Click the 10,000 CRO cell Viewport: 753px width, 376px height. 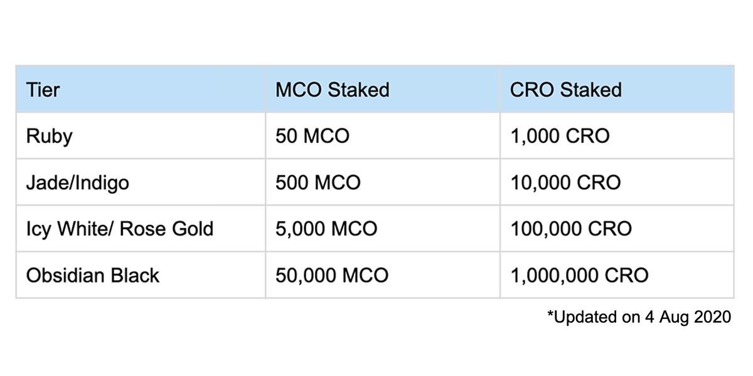point(565,182)
